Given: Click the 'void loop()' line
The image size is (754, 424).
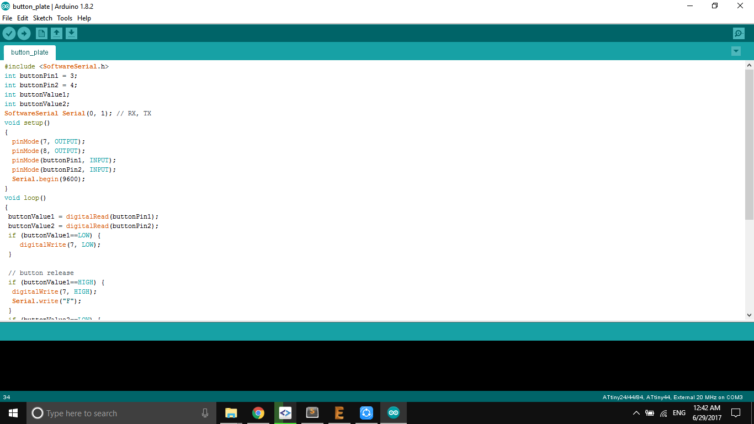Looking at the screenshot, I should 25,198.
